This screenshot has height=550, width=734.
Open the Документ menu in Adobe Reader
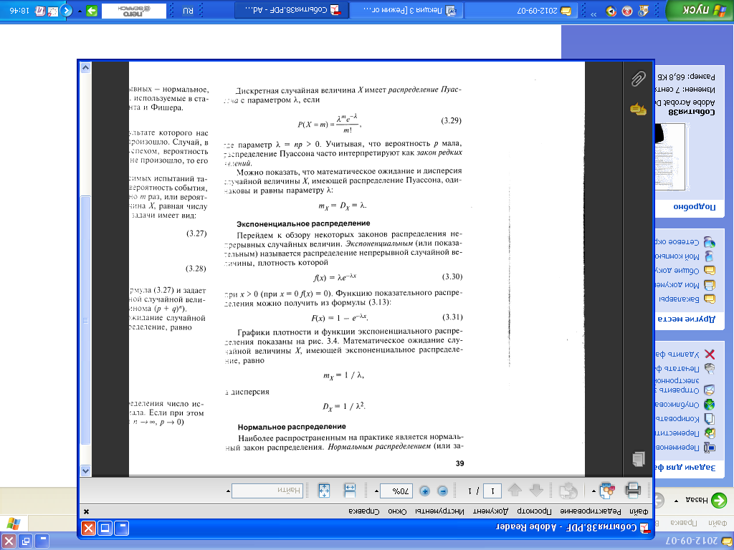click(490, 511)
